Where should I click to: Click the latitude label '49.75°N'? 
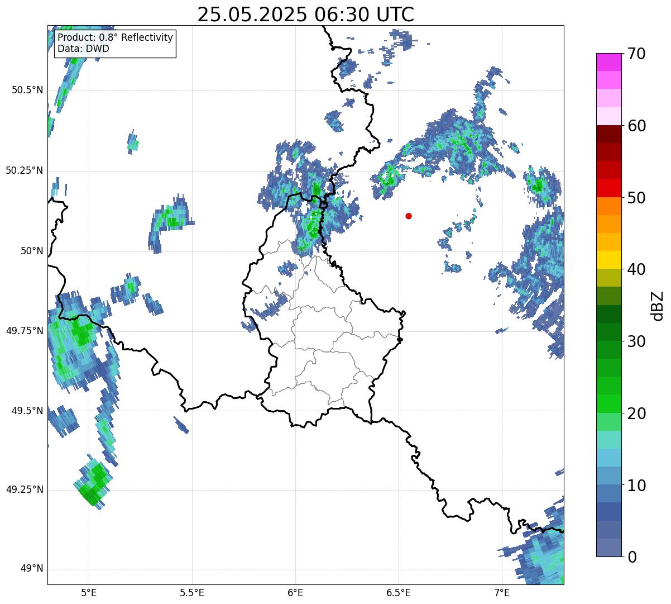coord(25,331)
